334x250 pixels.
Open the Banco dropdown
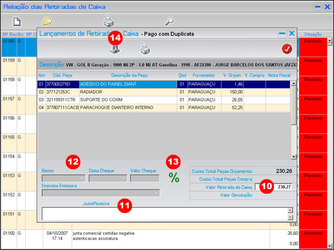[x=82, y=178]
